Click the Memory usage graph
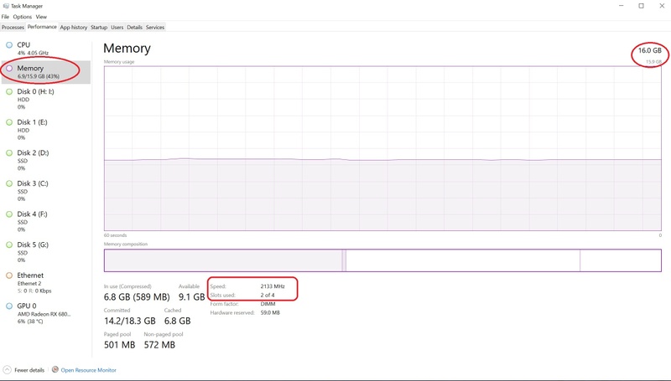This screenshot has height=381, width=671. (x=382, y=148)
